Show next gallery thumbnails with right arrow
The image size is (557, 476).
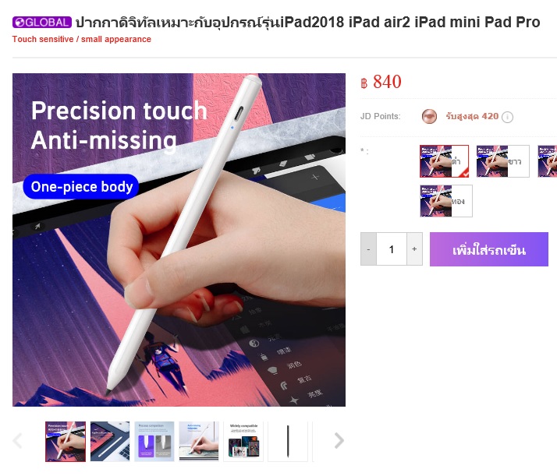click(x=339, y=440)
